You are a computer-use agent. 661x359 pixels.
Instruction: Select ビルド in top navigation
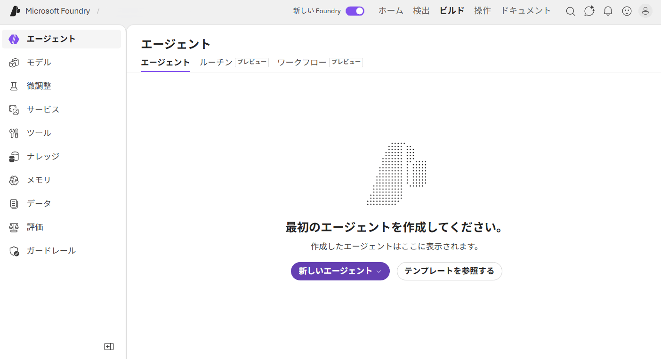point(452,11)
